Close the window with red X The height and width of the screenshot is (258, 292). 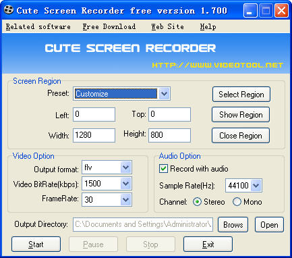click(x=281, y=10)
